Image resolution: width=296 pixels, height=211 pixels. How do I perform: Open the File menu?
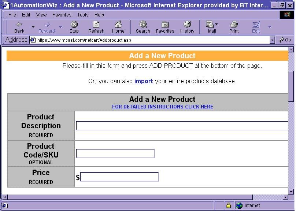click(12, 15)
